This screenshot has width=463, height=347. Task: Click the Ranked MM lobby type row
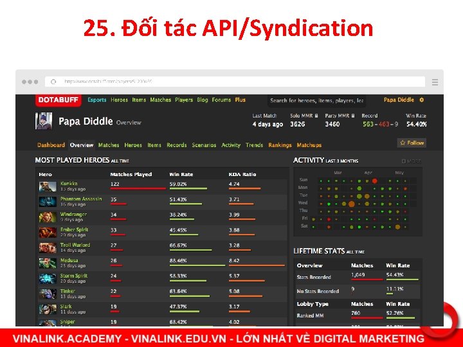click(x=358, y=316)
